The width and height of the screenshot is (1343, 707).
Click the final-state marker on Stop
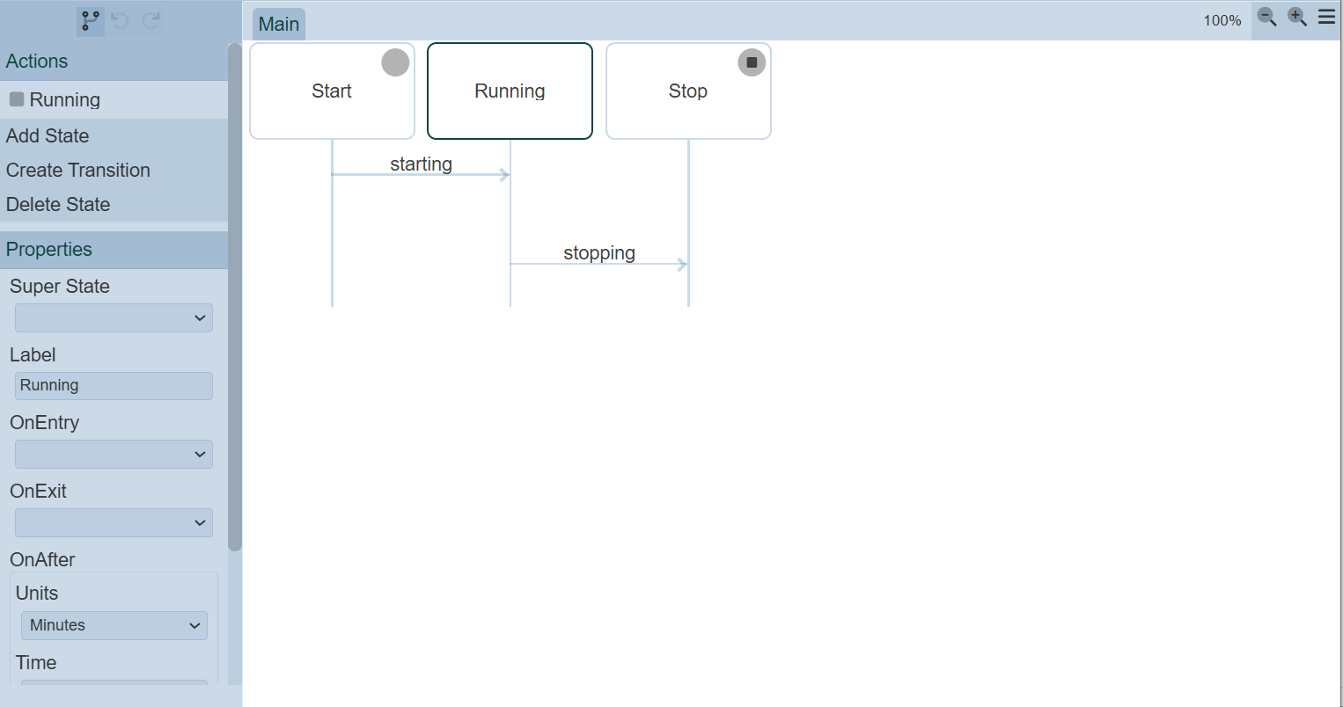[x=752, y=62]
